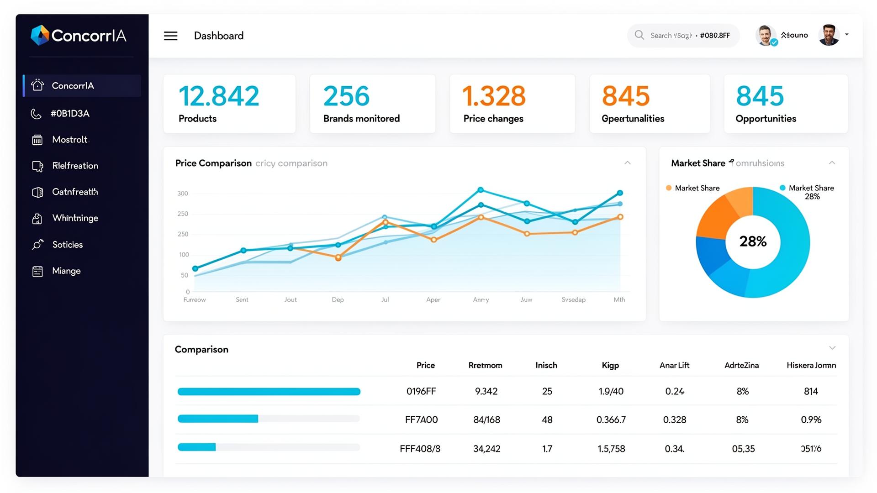
Task: Open the 12.842 Products card
Action: (x=229, y=104)
